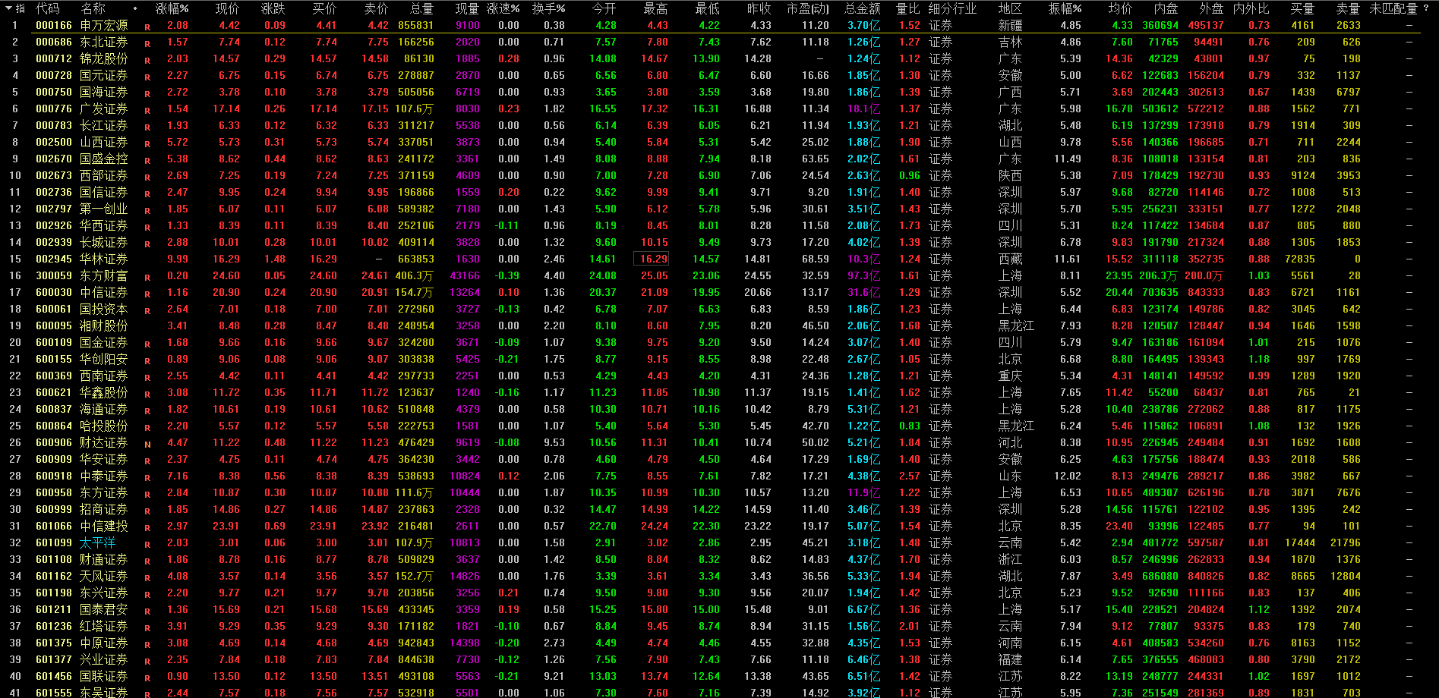This screenshot has height=698, width=1439.
Task: Click the 均价 column header
Action: coord(1120,8)
